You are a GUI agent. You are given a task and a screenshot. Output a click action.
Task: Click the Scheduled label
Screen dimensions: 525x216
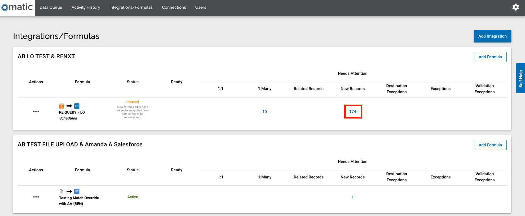(68, 118)
